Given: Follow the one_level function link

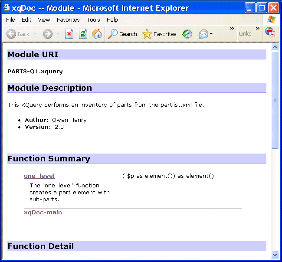Looking at the screenshot, I should point(39,176).
